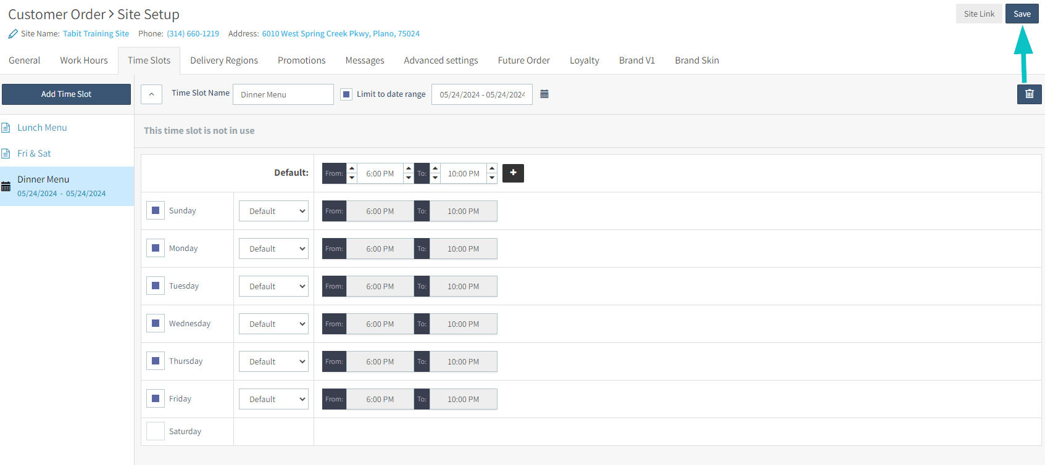This screenshot has height=465, width=1045.
Task: Switch to the Work Hours tab
Action: pyautogui.click(x=84, y=60)
